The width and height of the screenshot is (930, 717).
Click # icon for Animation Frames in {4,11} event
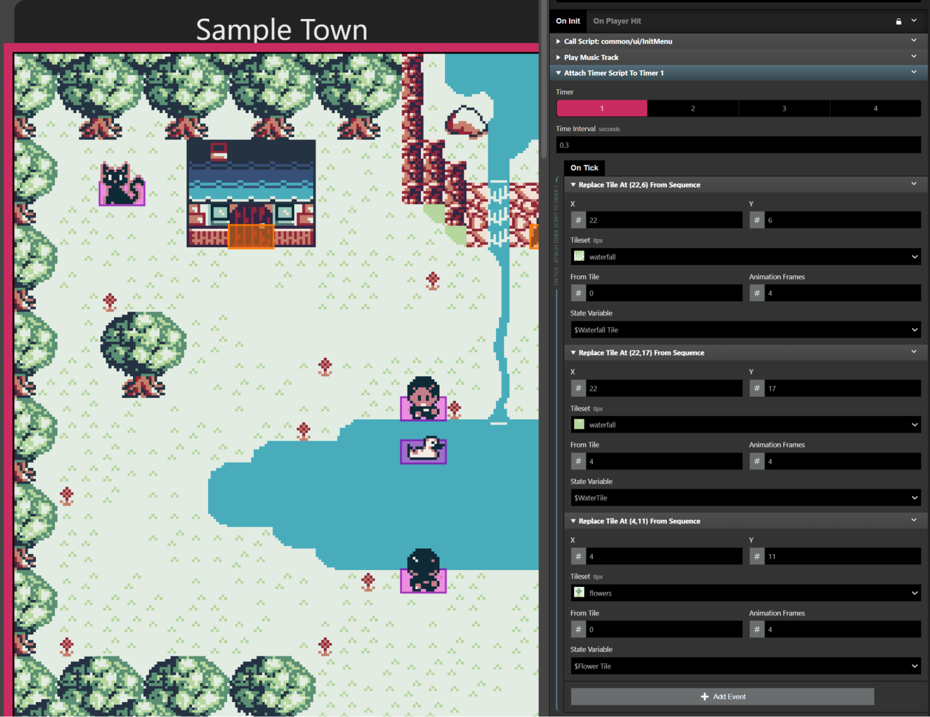(757, 630)
